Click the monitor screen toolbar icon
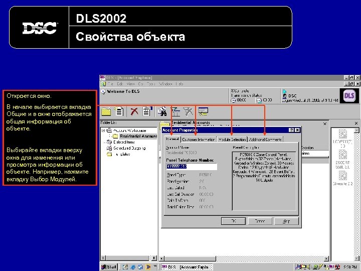The image size is (361, 271). (203, 111)
